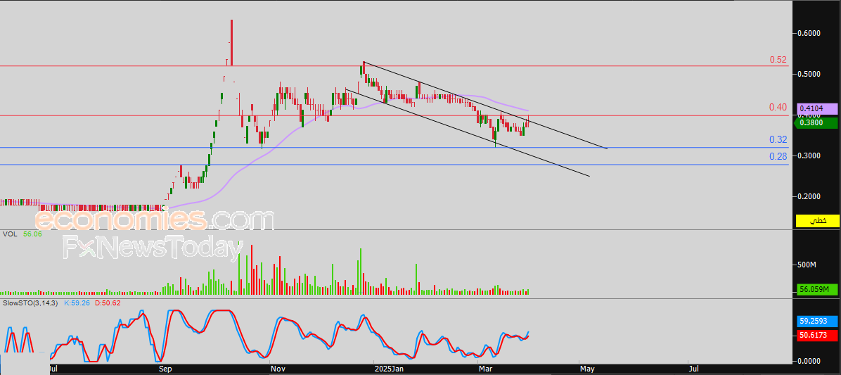Click the blue 0.32 support level label
841x375 pixels.
[778, 140]
